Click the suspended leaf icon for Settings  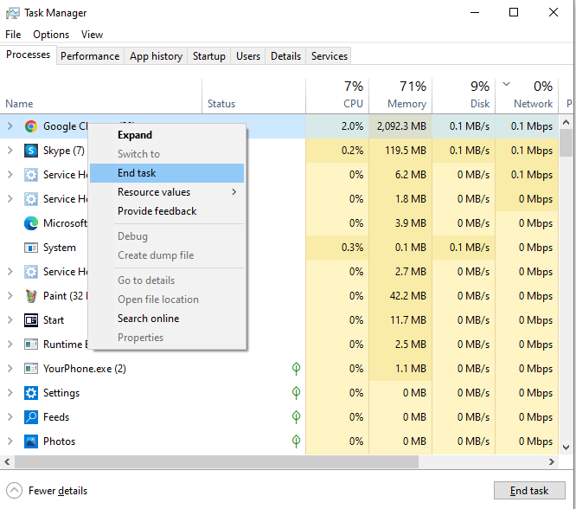click(x=296, y=393)
